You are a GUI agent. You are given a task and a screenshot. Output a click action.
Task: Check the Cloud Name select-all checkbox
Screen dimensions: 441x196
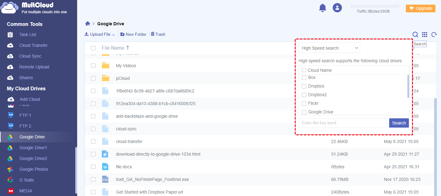(x=304, y=70)
